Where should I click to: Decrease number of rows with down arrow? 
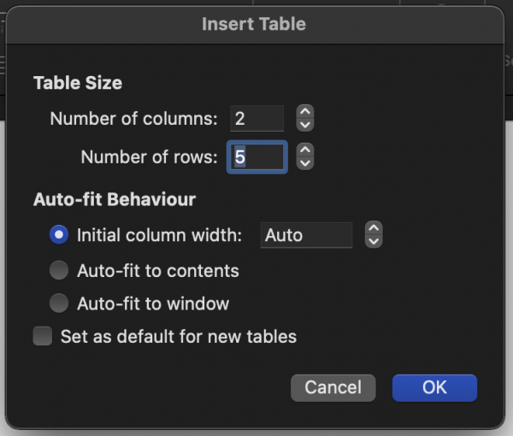(x=305, y=163)
